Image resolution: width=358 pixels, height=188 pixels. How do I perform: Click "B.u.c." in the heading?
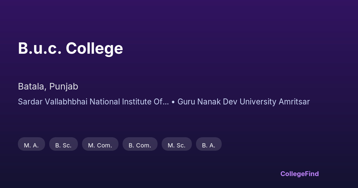point(40,48)
